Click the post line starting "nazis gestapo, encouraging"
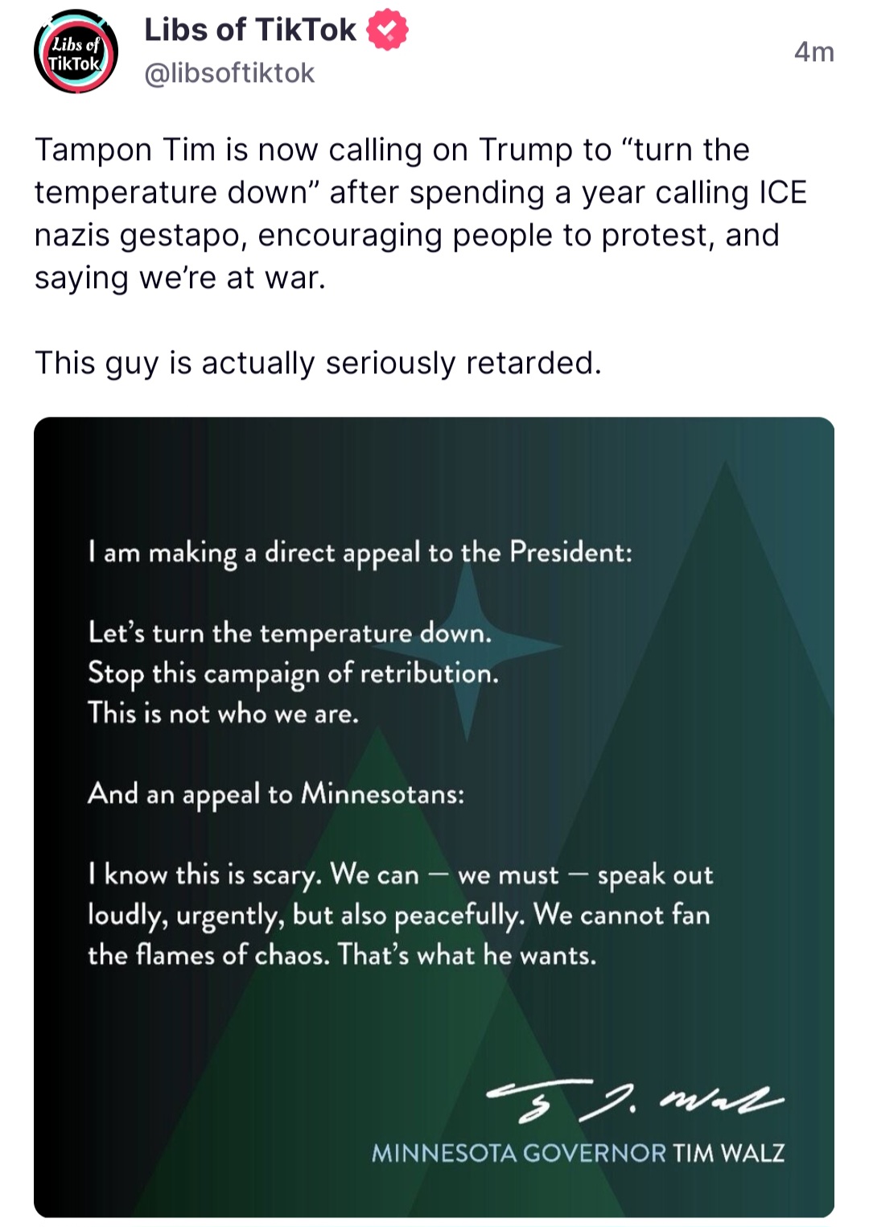The height and width of the screenshot is (1227, 869). click(406, 236)
